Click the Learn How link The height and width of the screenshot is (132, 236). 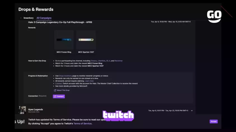[x=89, y=81]
